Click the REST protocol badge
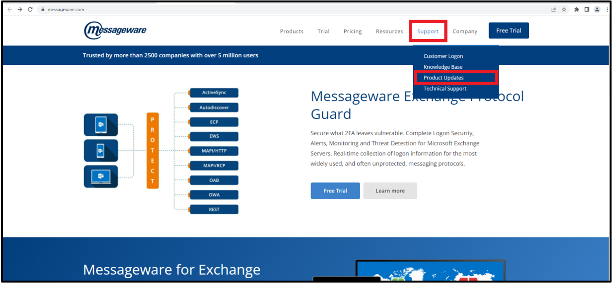The image size is (613, 284). pyautogui.click(x=214, y=209)
